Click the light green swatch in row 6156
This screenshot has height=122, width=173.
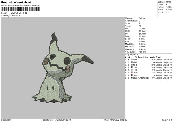click(131, 60)
